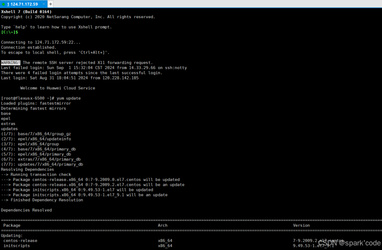Click the highlighted WARNING! label
The width and height of the screenshot is (382, 250).
click(10, 62)
